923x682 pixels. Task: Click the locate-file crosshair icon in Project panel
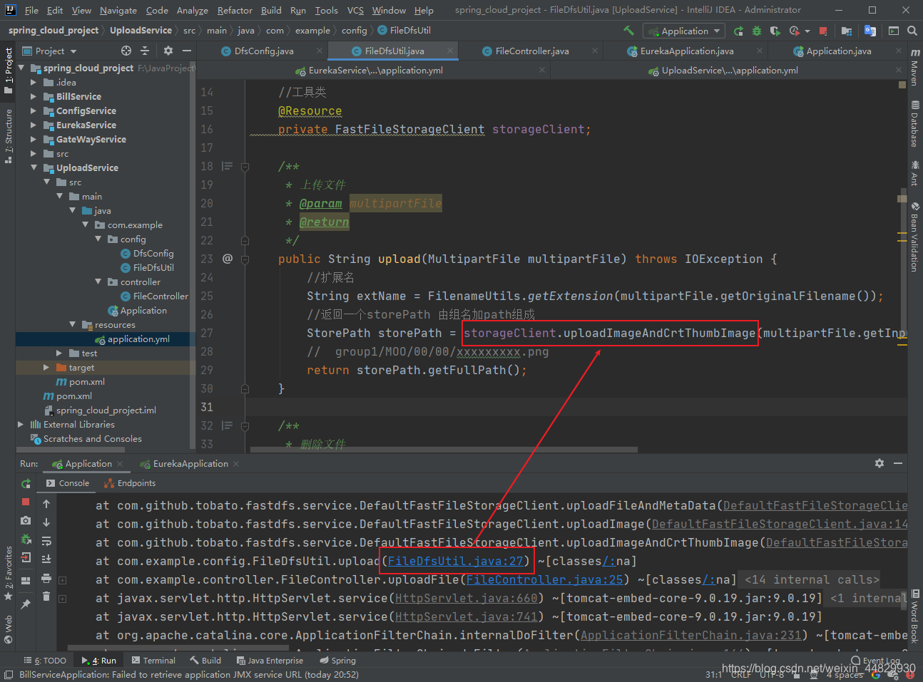[x=126, y=51]
